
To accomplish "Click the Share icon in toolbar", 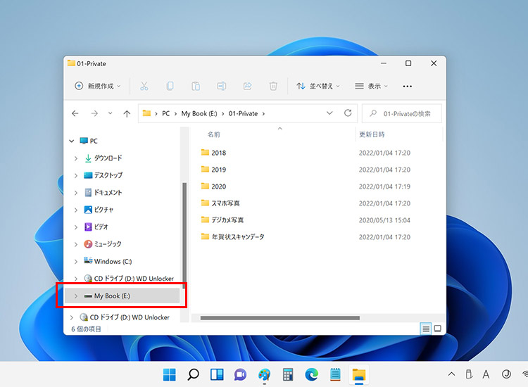I will pyautogui.click(x=247, y=86).
